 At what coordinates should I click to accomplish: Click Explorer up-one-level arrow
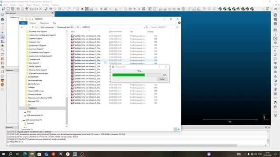coord(33,27)
